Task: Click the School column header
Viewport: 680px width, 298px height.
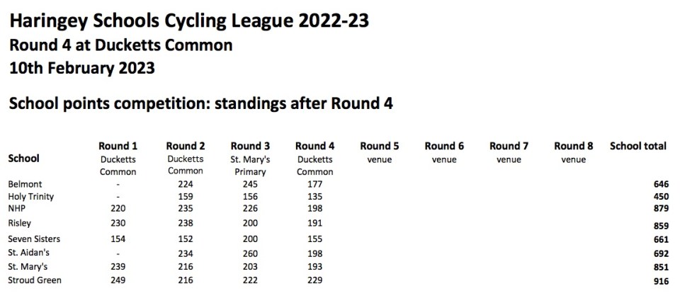Action: pyautogui.click(x=23, y=159)
